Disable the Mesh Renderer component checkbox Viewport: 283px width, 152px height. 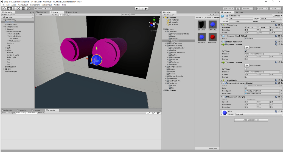click(226, 42)
